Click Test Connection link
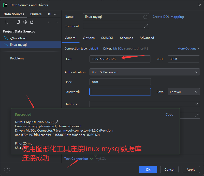This screenshot has height=176, width=204. [76, 158]
